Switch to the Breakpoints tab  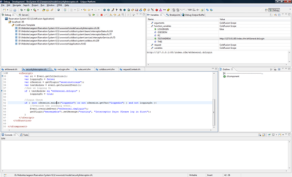[x=174, y=14]
